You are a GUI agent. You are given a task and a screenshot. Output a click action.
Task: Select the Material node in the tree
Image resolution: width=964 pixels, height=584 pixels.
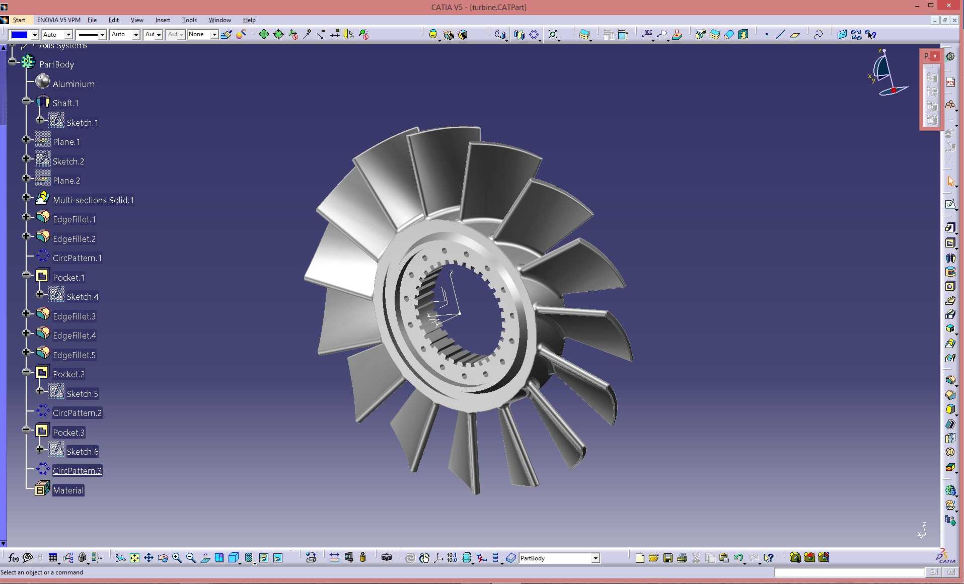tap(68, 490)
